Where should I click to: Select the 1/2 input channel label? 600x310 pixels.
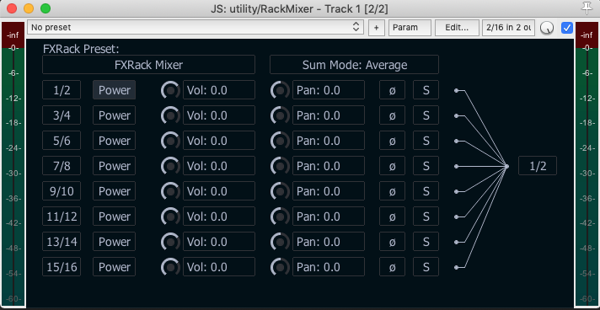pos(62,90)
